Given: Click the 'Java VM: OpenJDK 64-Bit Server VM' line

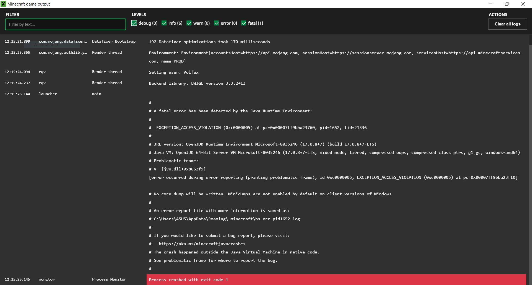Looking at the screenshot, I should tap(334, 152).
